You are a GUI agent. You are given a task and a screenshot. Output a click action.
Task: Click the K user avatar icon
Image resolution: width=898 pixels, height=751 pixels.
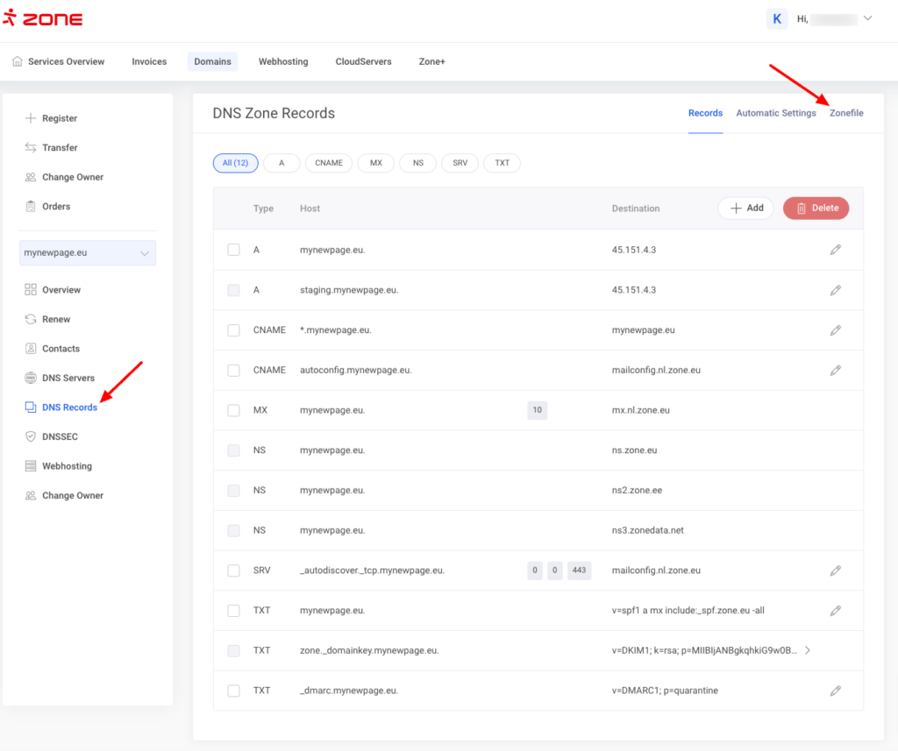point(776,18)
